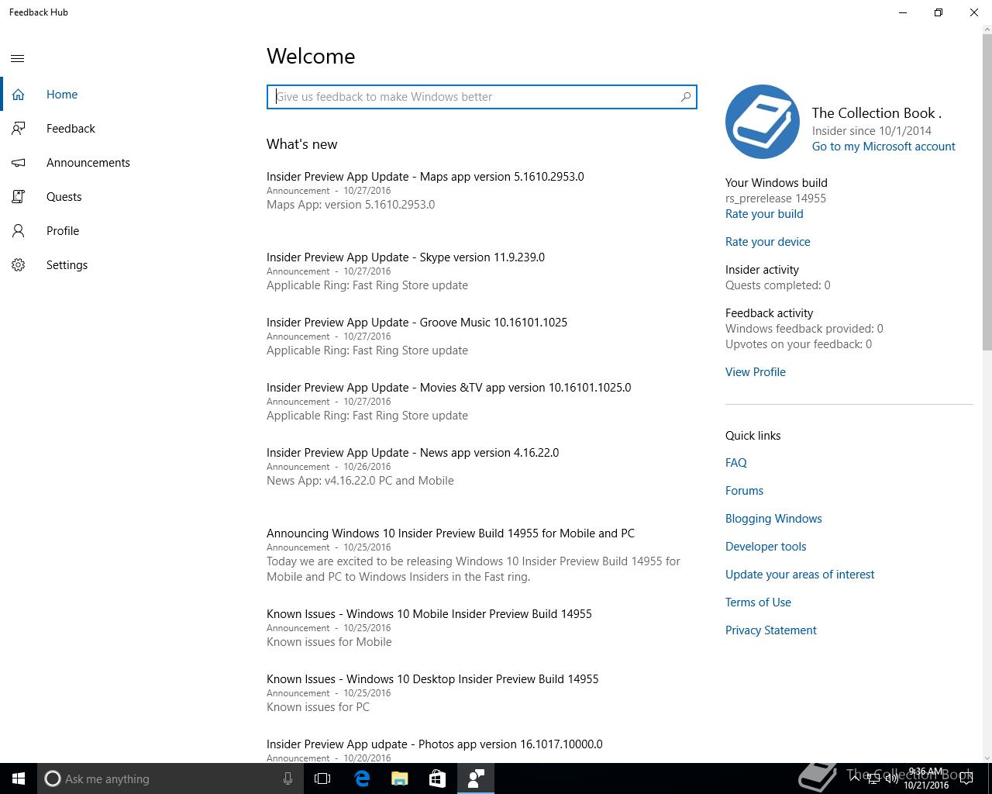The image size is (992, 794).
Task: Click the 'Rate your build' link
Action: 764,214
